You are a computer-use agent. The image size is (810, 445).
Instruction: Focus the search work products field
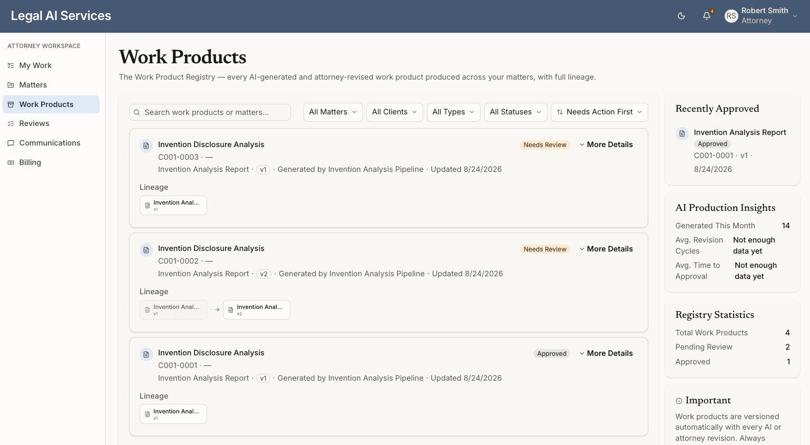pyautogui.click(x=210, y=112)
